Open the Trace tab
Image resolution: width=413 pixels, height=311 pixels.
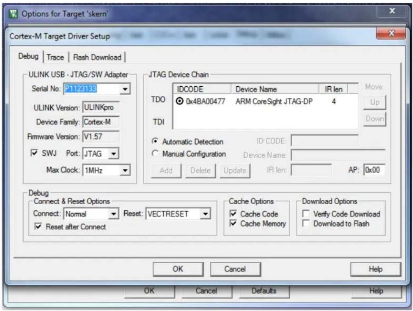55,57
